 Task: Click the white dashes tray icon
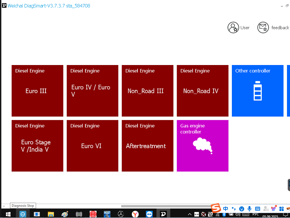pos(197,214)
